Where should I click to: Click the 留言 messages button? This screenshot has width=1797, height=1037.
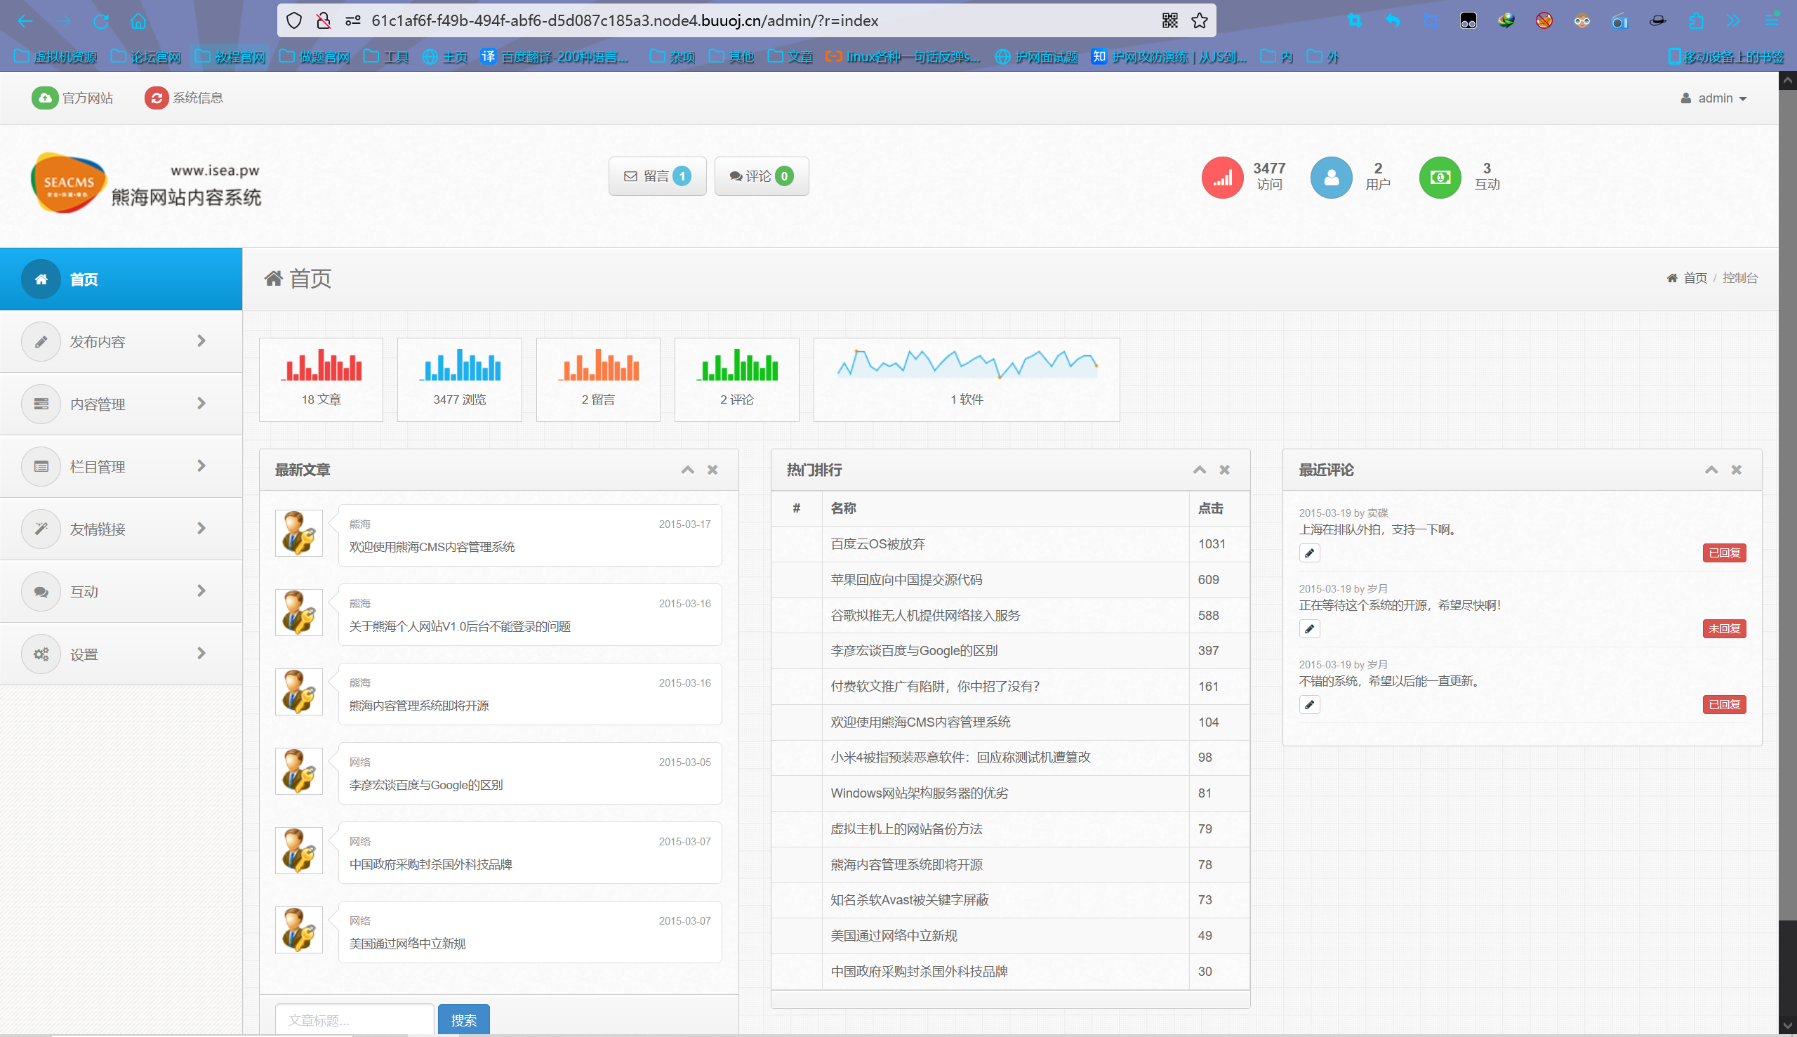(656, 176)
